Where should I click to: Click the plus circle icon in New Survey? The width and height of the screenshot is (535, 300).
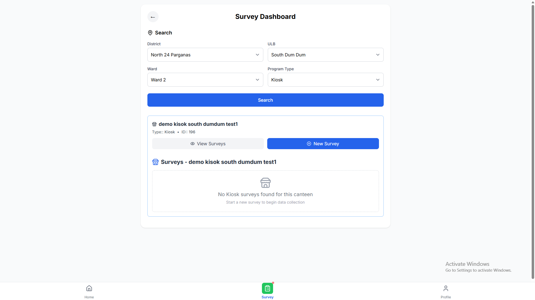point(309,144)
